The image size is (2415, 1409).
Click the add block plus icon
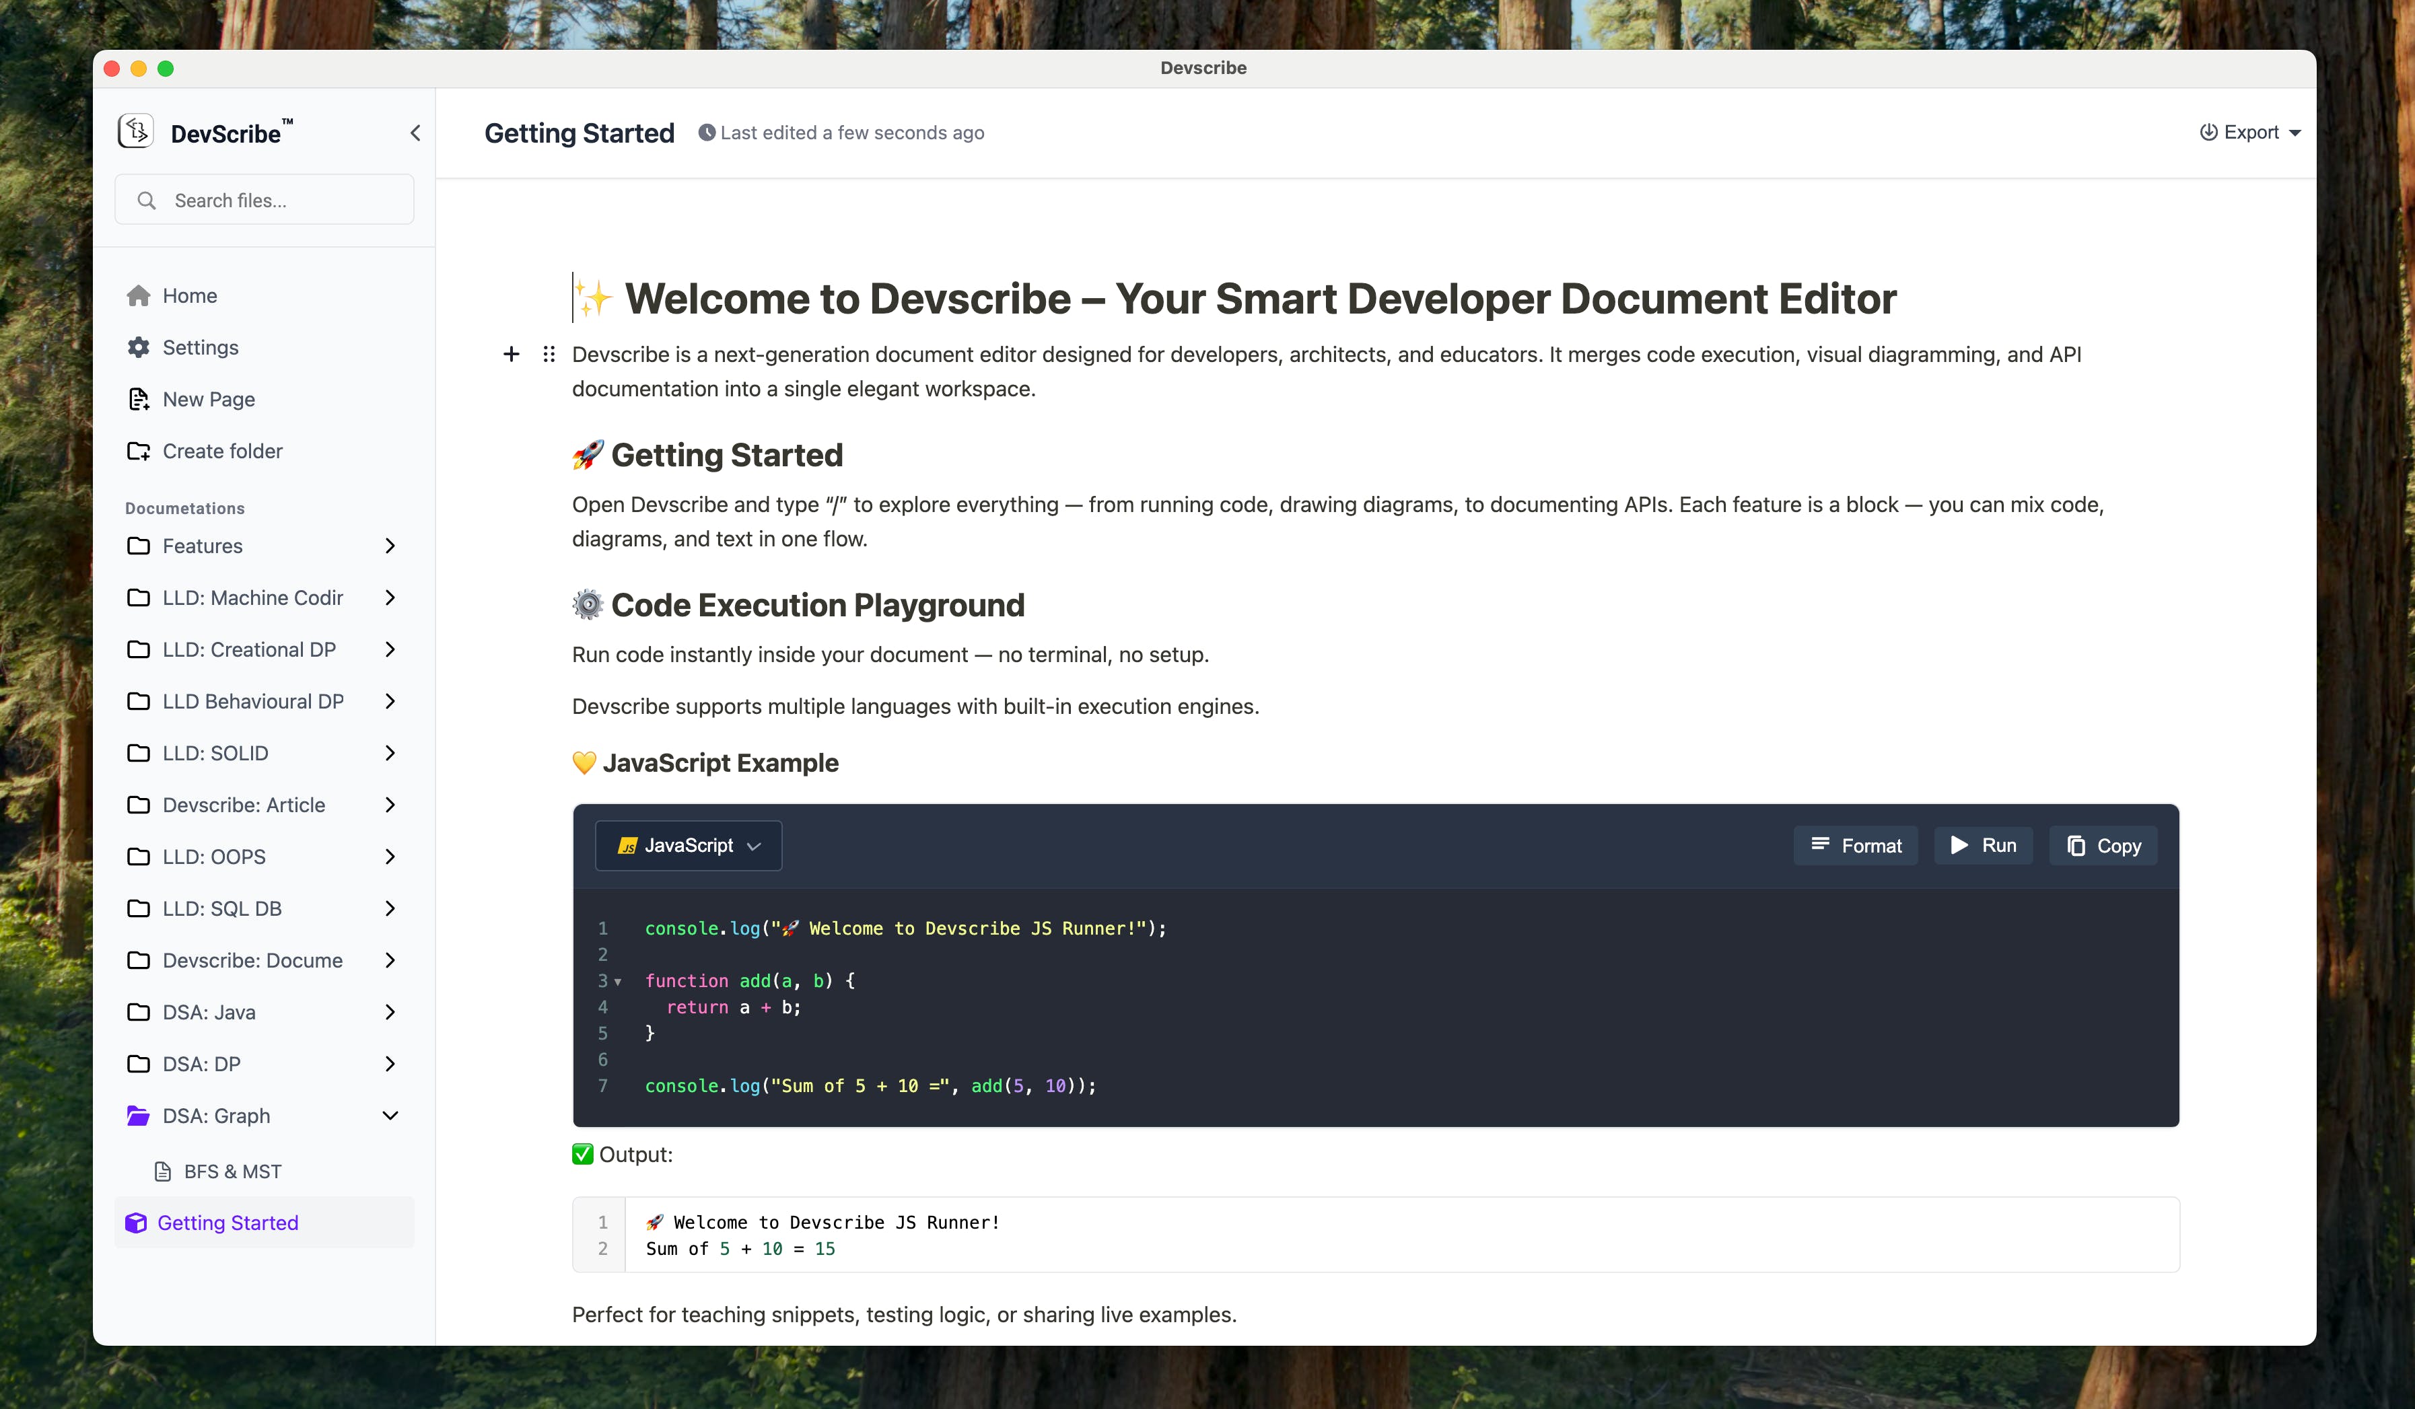(512, 355)
